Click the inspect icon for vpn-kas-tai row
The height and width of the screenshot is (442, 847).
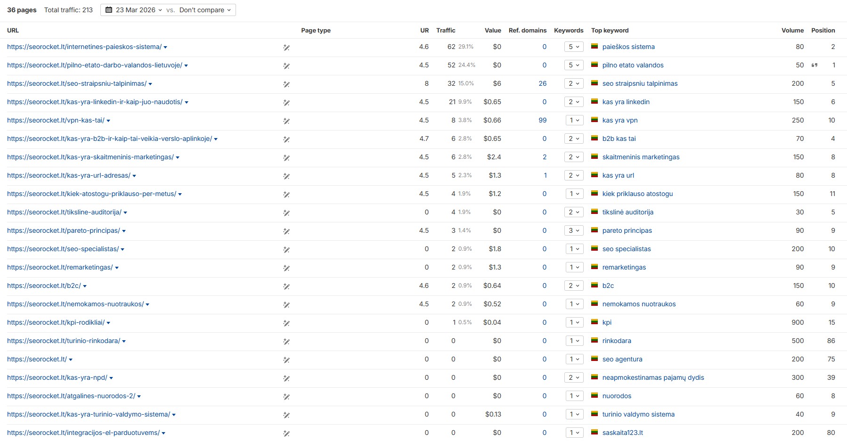(x=286, y=121)
